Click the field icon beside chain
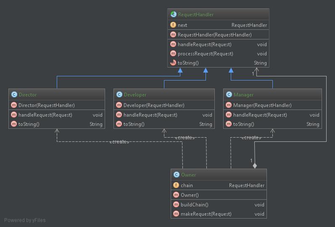 [x=176, y=185]
